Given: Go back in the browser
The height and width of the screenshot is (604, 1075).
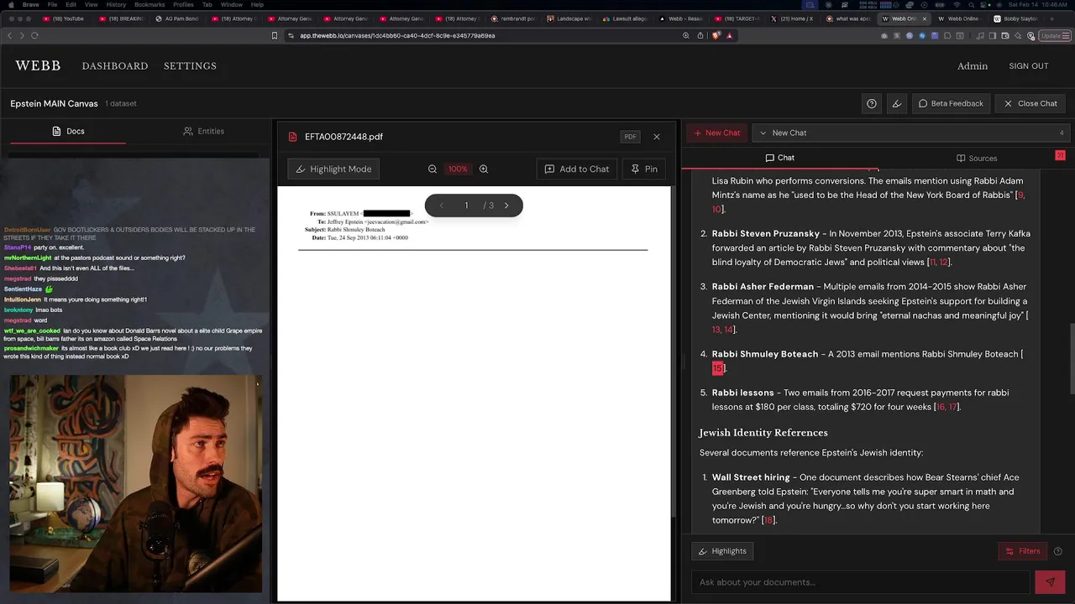Looking at the screenshot, I should (x=9, y=35).
